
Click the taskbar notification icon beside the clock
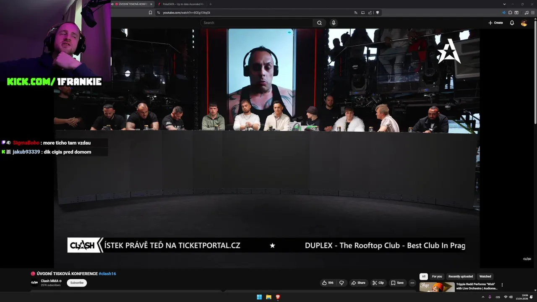(532, 297)
